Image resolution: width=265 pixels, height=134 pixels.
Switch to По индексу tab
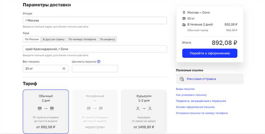(107, 39)
